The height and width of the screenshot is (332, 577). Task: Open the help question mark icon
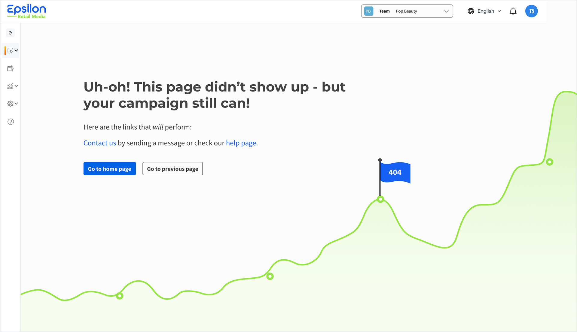coord(11,122)
